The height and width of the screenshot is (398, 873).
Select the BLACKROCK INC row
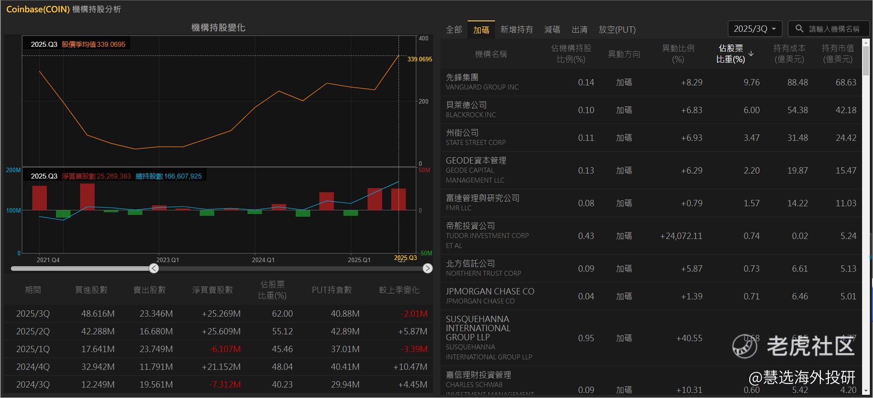[651, 110]
